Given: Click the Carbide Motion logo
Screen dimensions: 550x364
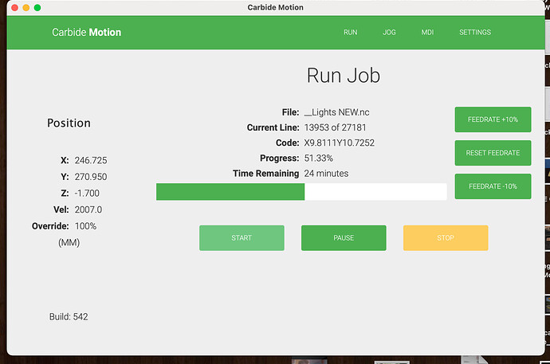Looking at the screenshot, I should tap(87, 32).
